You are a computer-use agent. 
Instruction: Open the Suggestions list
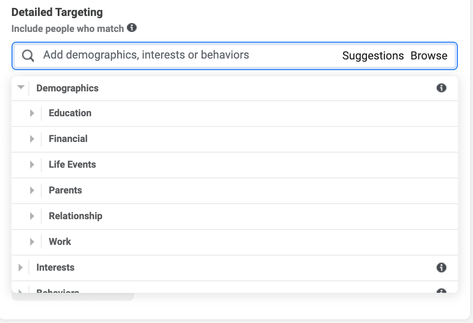pyautogui.click(x=373, y=56)
